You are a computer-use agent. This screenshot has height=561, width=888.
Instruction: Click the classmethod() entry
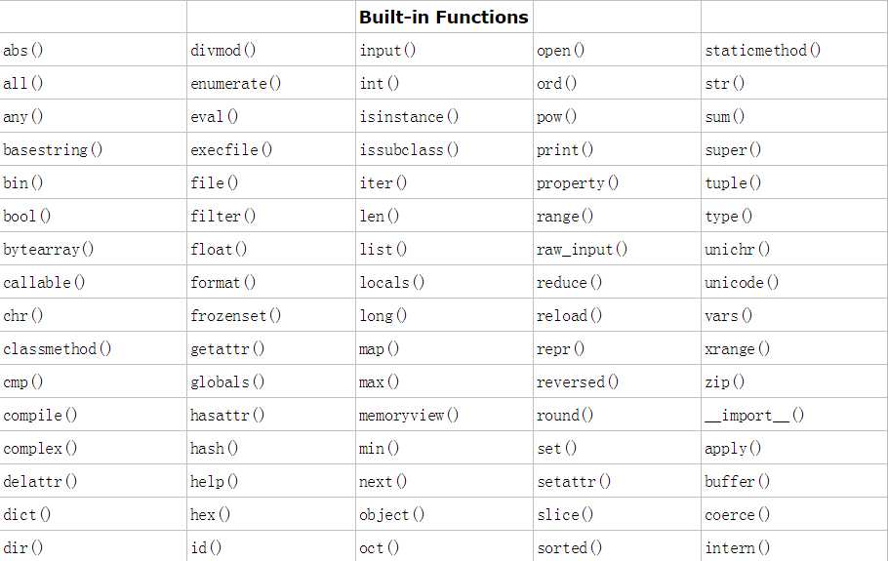(58, 348)
